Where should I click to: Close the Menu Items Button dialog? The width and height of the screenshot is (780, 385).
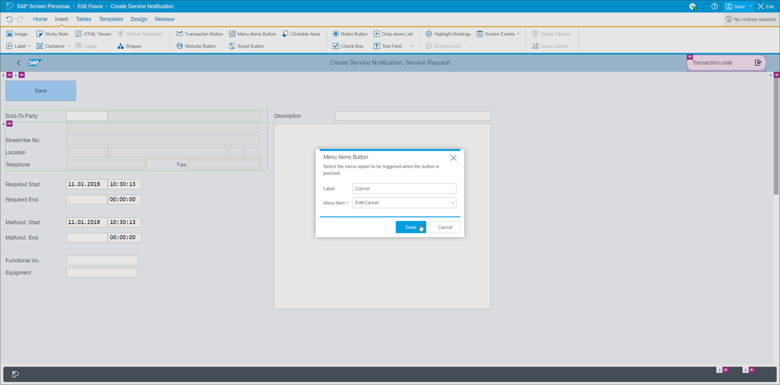453,158
